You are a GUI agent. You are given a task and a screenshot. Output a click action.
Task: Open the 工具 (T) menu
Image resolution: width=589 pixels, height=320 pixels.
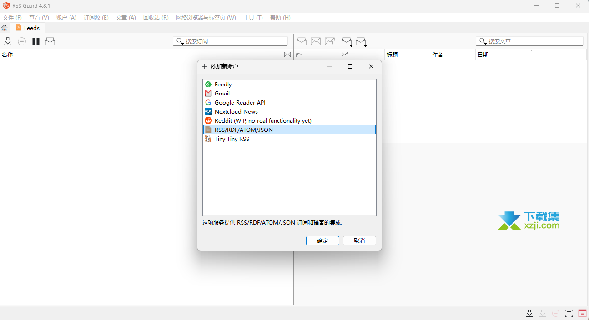pyautogui.click(x=253, y=18)
